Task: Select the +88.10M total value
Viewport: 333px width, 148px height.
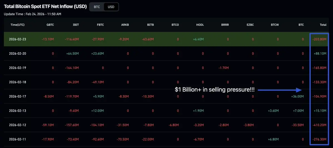Action: click(320, 54)
